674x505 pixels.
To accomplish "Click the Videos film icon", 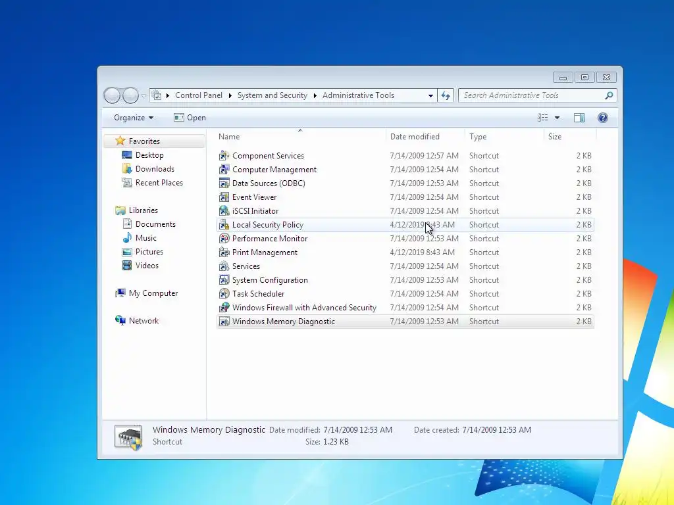I will [127, 266].
